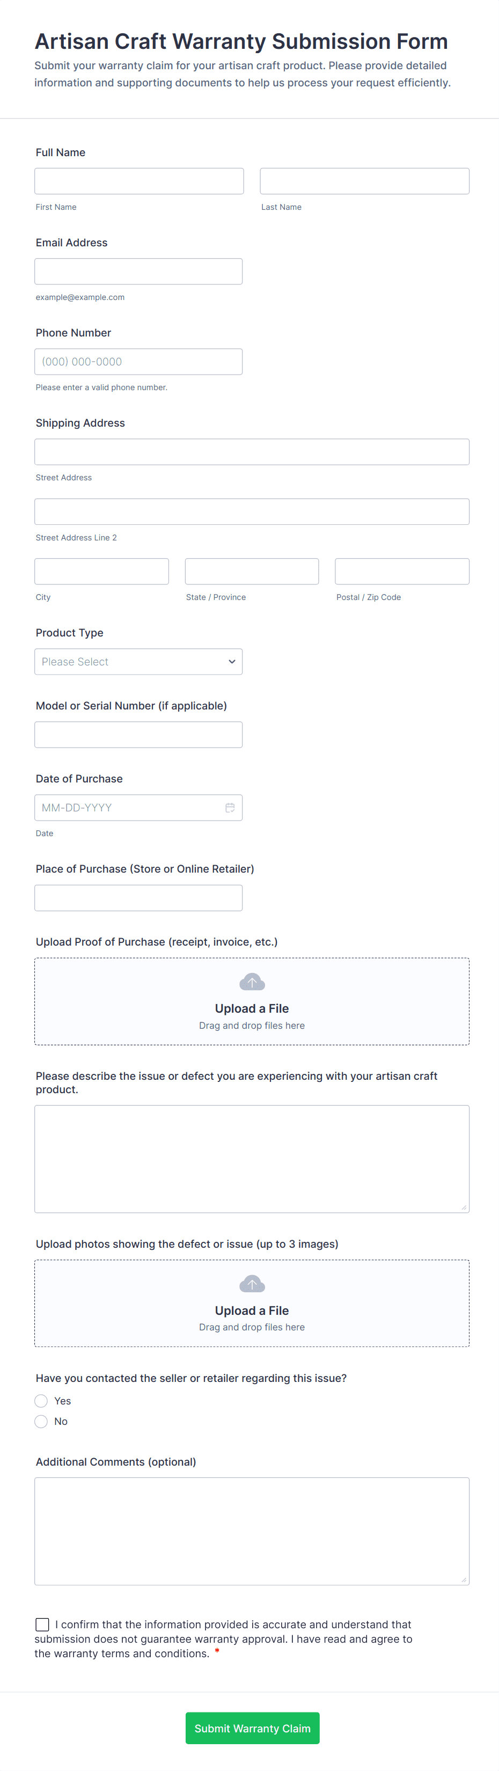Click the Additional Comments text area
Viewport: 499px width, 1771px height.
coord(252,1531)
